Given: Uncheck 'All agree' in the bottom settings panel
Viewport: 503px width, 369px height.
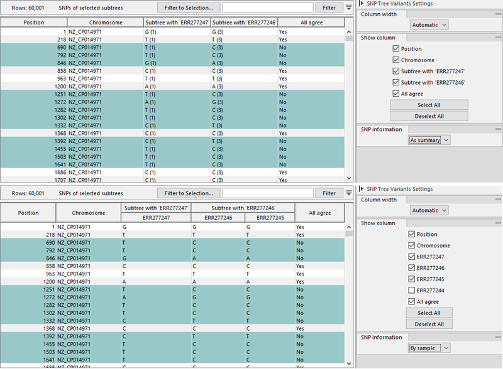Looking at the screenshot, I should tap(411, 301).
